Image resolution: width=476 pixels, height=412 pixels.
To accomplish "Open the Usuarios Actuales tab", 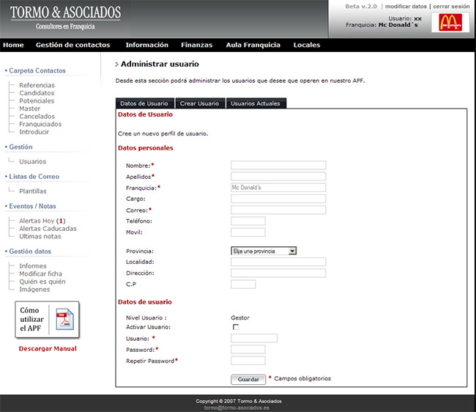I will 256,103.
